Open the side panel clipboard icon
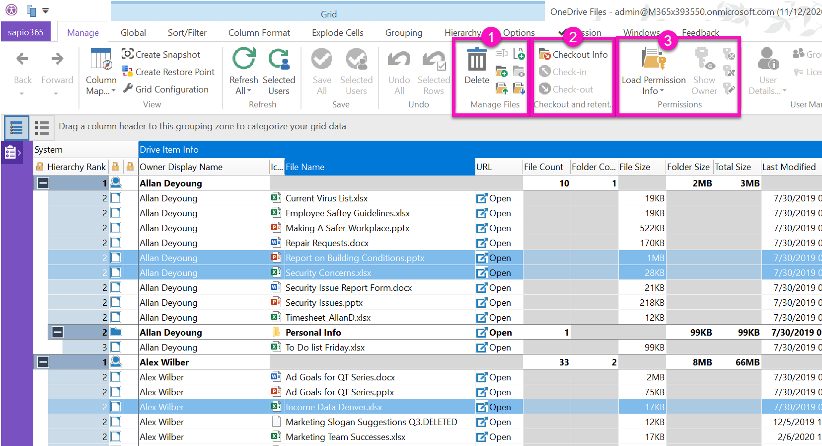Viewport: 822px width, 446px height. (x=11, y=152)
